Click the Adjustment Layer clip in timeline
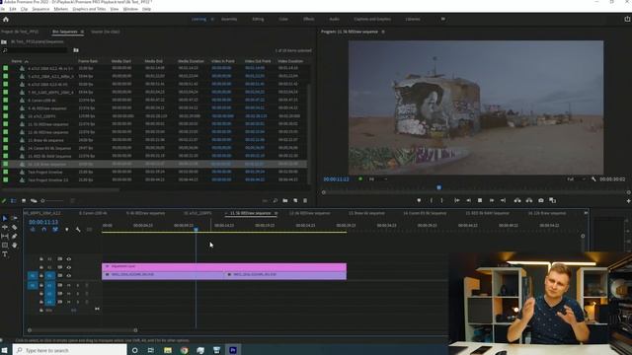632x355 pixels. [224, 266]
